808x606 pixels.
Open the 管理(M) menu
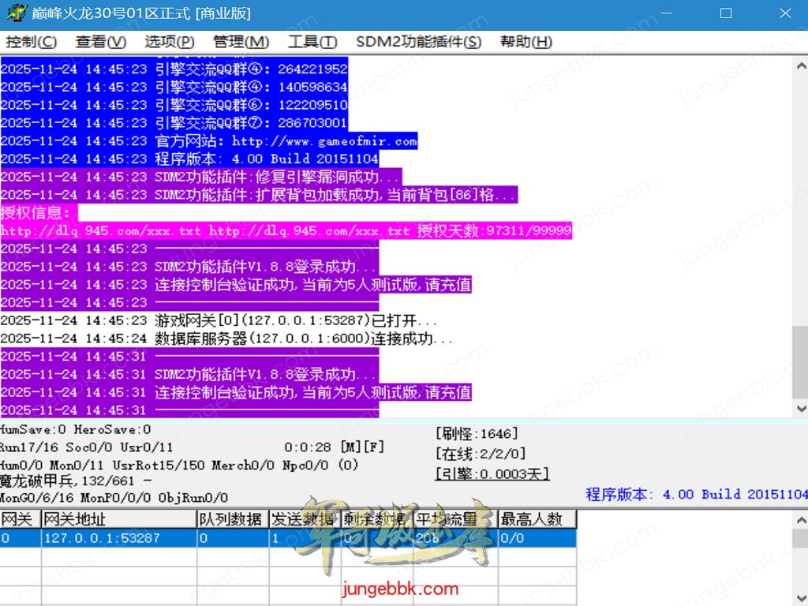241,42
